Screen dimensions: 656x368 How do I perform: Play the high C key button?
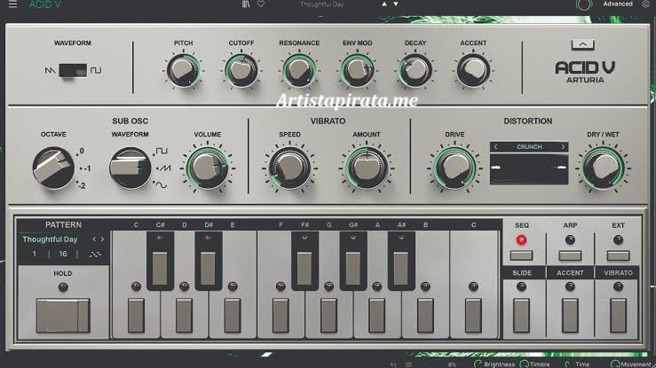pos(473,316)
